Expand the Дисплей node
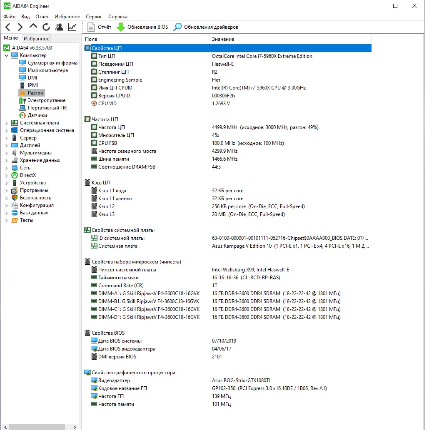Image resolution: width=434 pixels, height=430 pixels. pos(6,145)
